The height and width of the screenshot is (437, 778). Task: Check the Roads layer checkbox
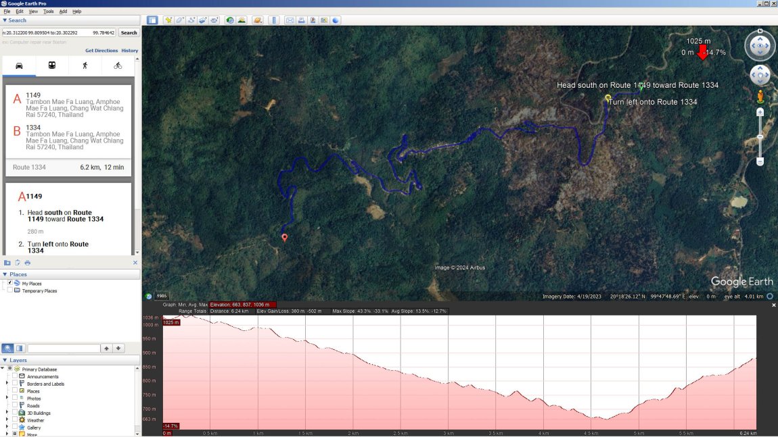click(x=15, y=406)
